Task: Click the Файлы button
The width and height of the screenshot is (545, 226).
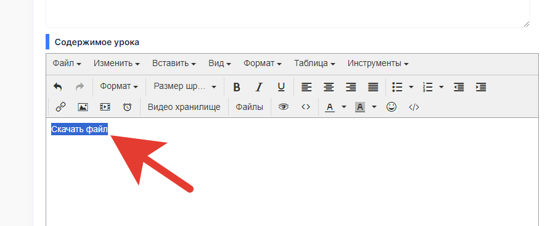Action: tap(249, 107)
